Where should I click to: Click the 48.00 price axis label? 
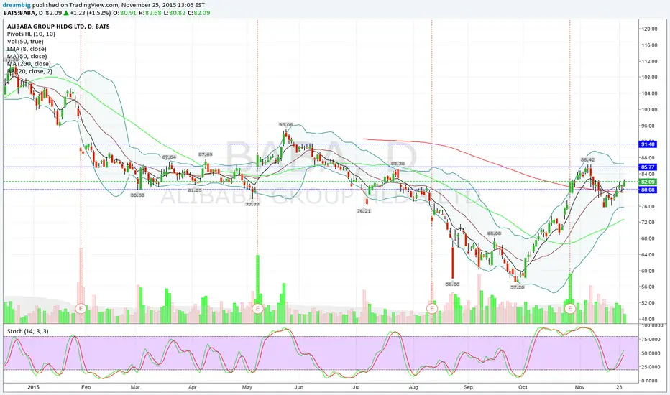click(649, 319)
